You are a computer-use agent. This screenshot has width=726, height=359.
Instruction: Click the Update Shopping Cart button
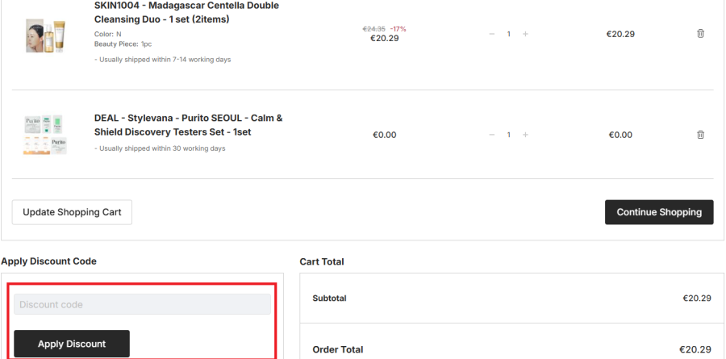pos(72,212)
